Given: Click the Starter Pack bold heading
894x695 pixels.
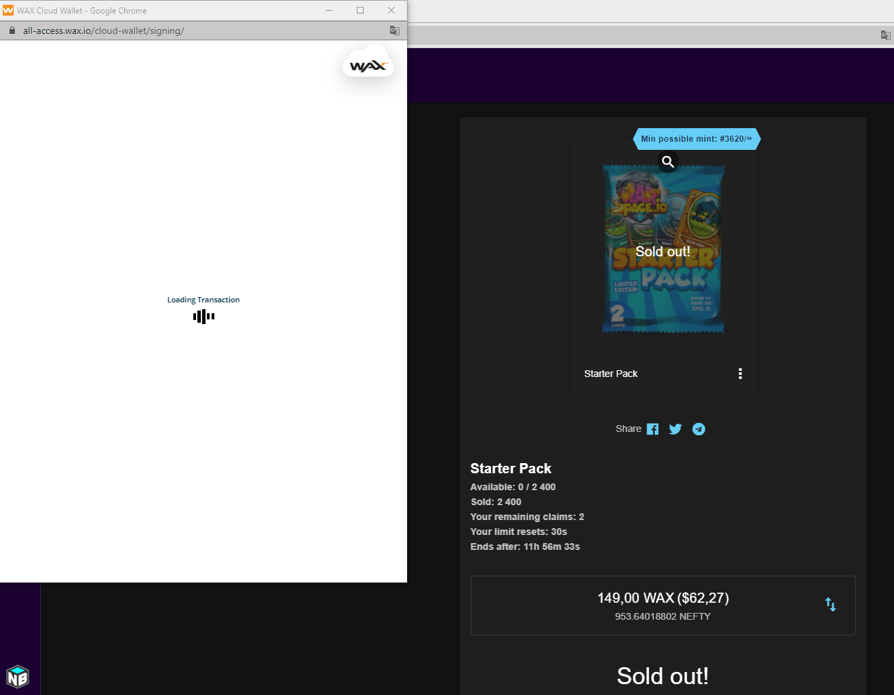Looking at the screenshot, I should click(511, 469).
